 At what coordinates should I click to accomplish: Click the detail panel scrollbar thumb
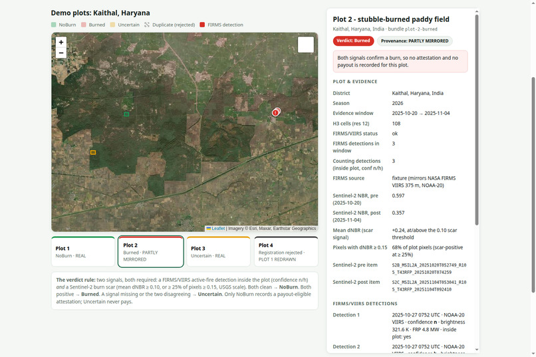click(x=477, y=120)
